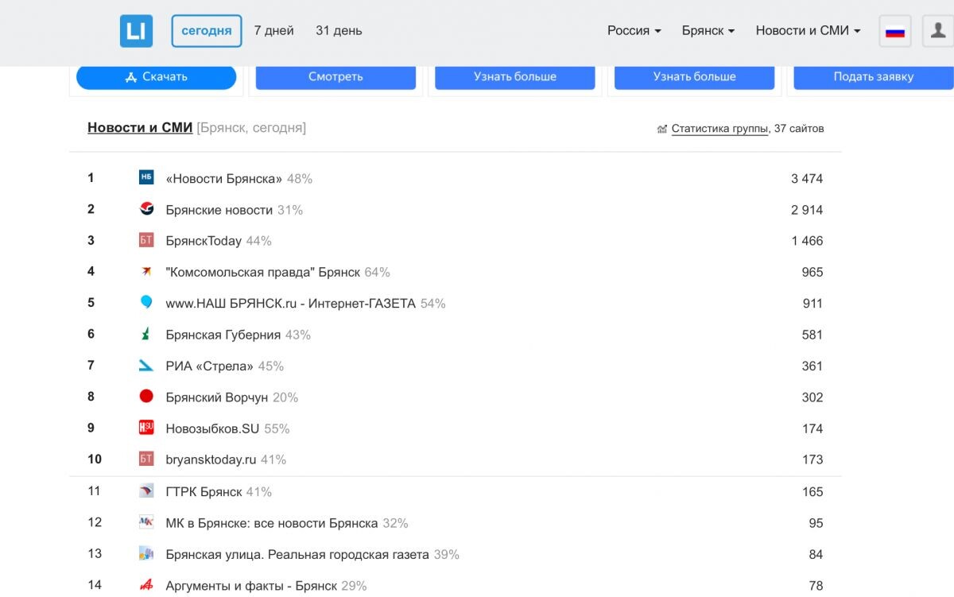The width and height of the screenshot is (954, 597).
Task: Click the Смотреть button
Action: 335,77
